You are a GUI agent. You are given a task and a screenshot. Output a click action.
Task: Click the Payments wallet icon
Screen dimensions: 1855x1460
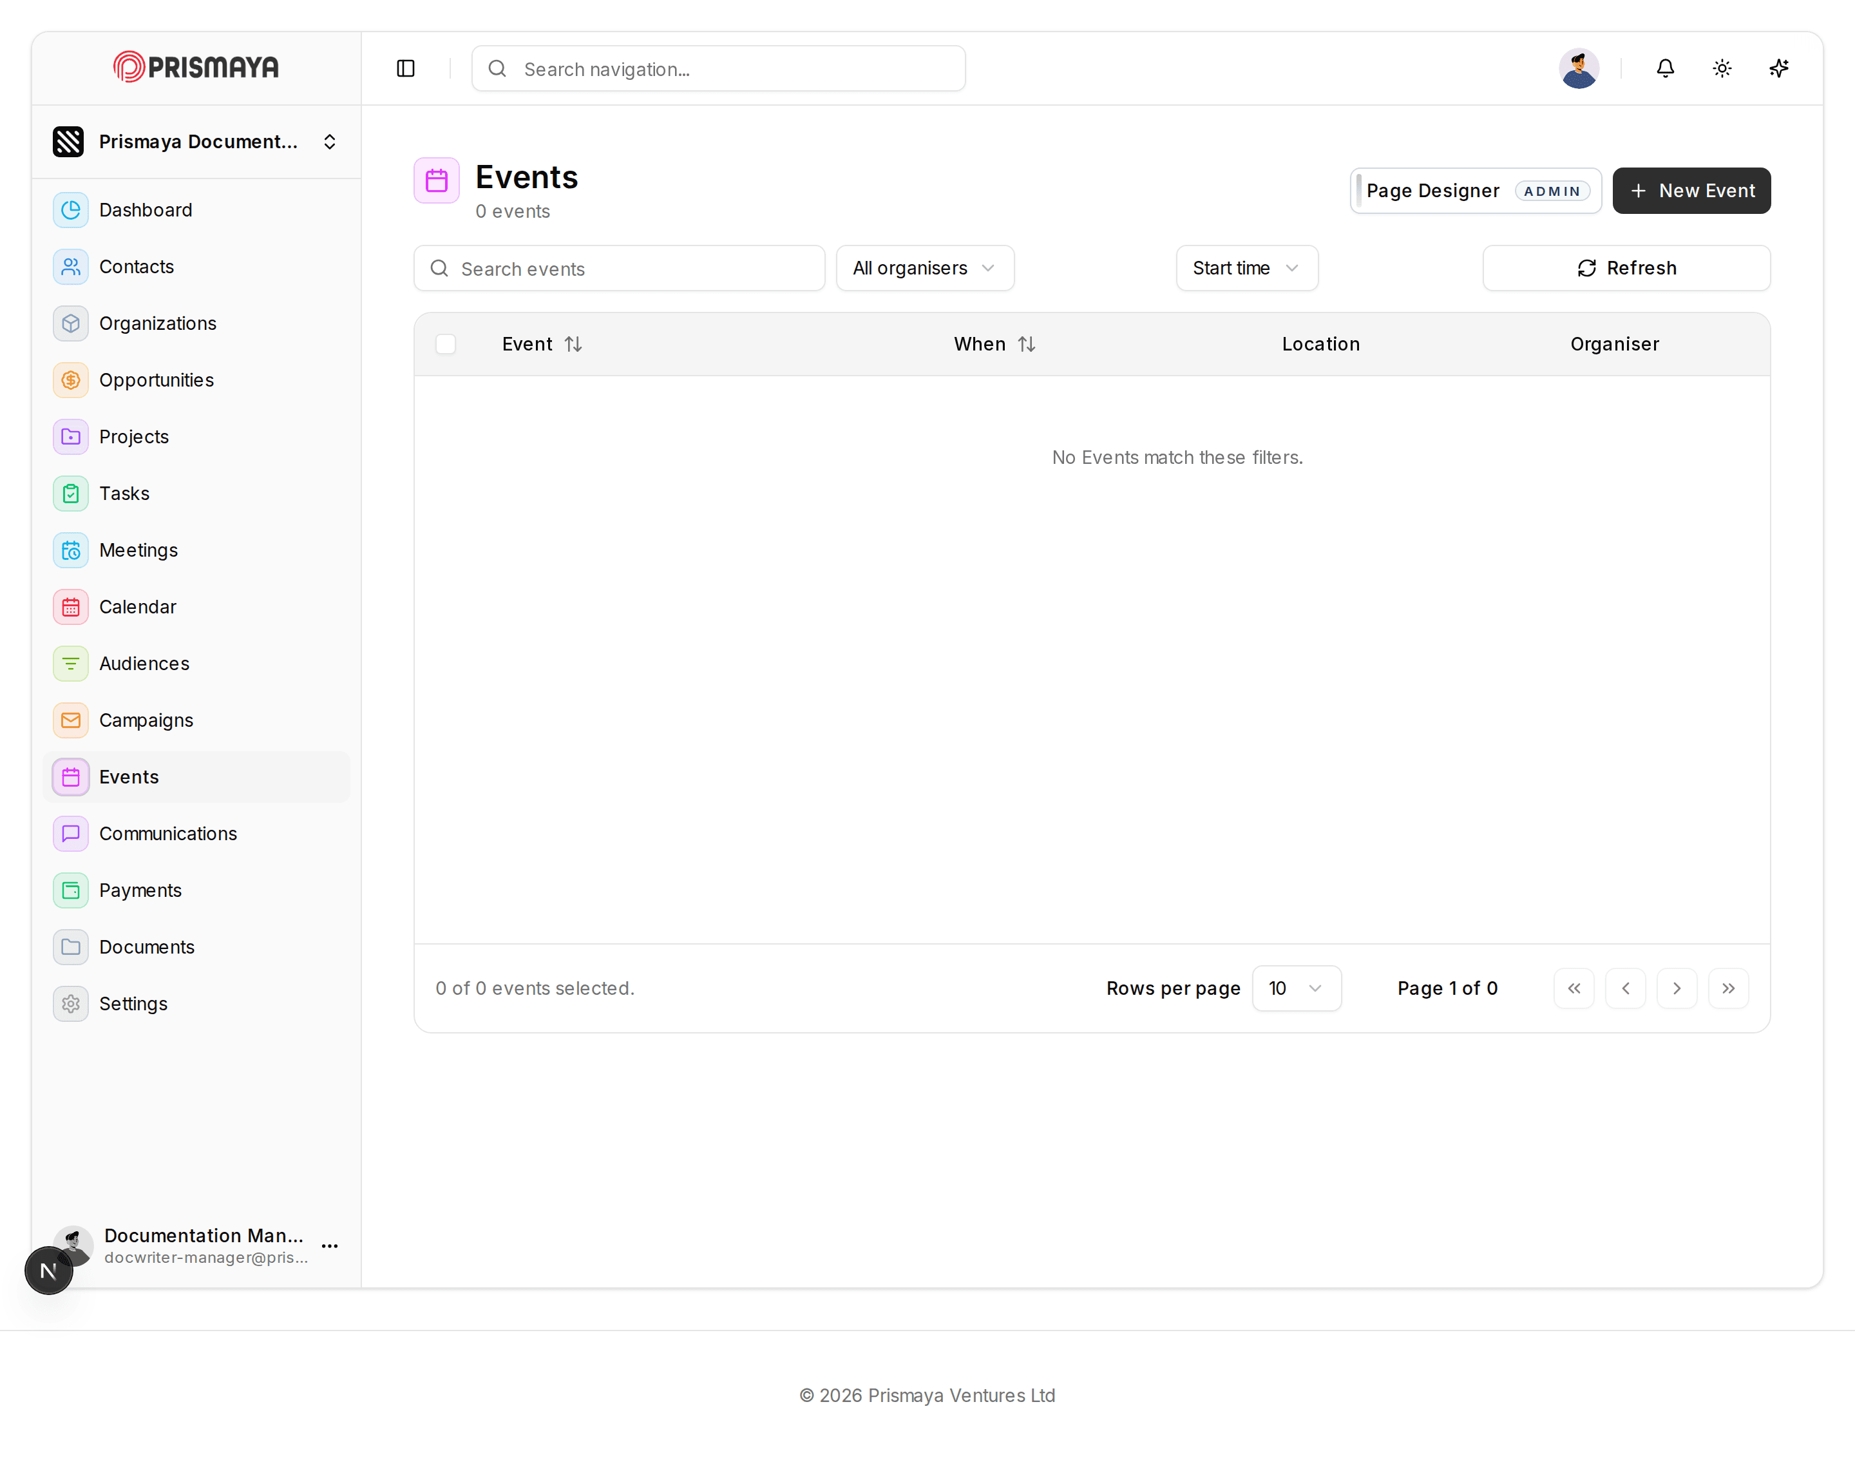coord(71,890)
